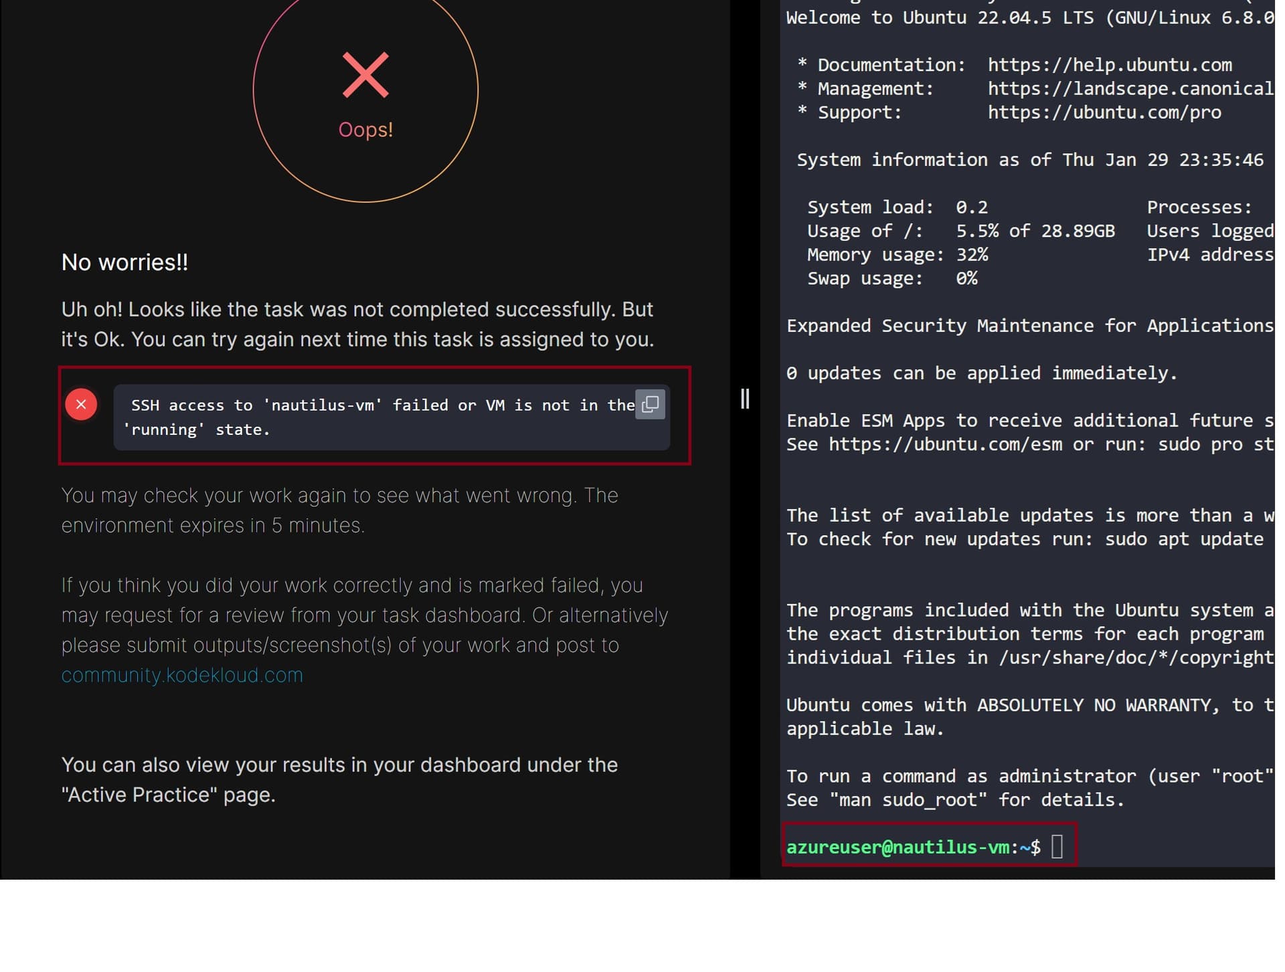Open the ubuntu.com/pro support URL

click(1104, 112)
